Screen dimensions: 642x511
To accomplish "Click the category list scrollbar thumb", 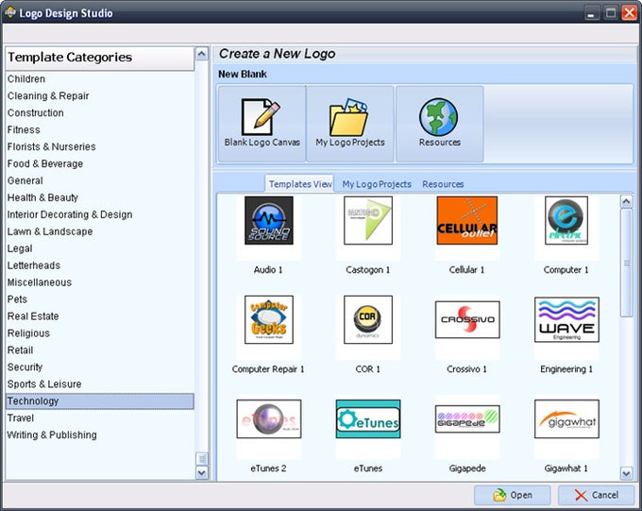I will coord(202,458).
